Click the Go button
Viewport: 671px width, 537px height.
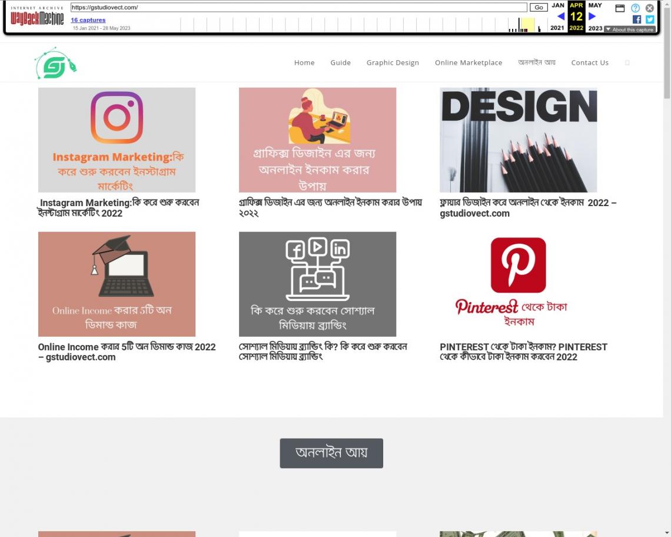point(539,7)
